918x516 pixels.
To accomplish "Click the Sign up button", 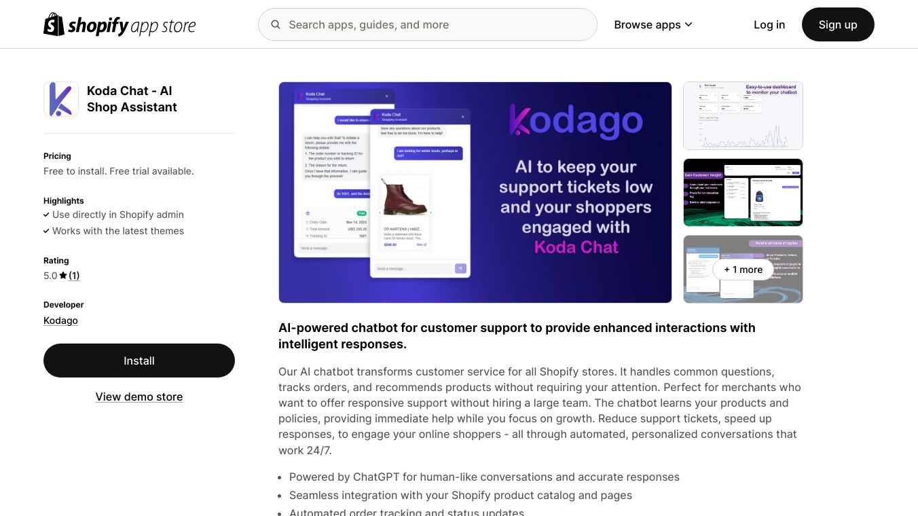I will point(838,24).
